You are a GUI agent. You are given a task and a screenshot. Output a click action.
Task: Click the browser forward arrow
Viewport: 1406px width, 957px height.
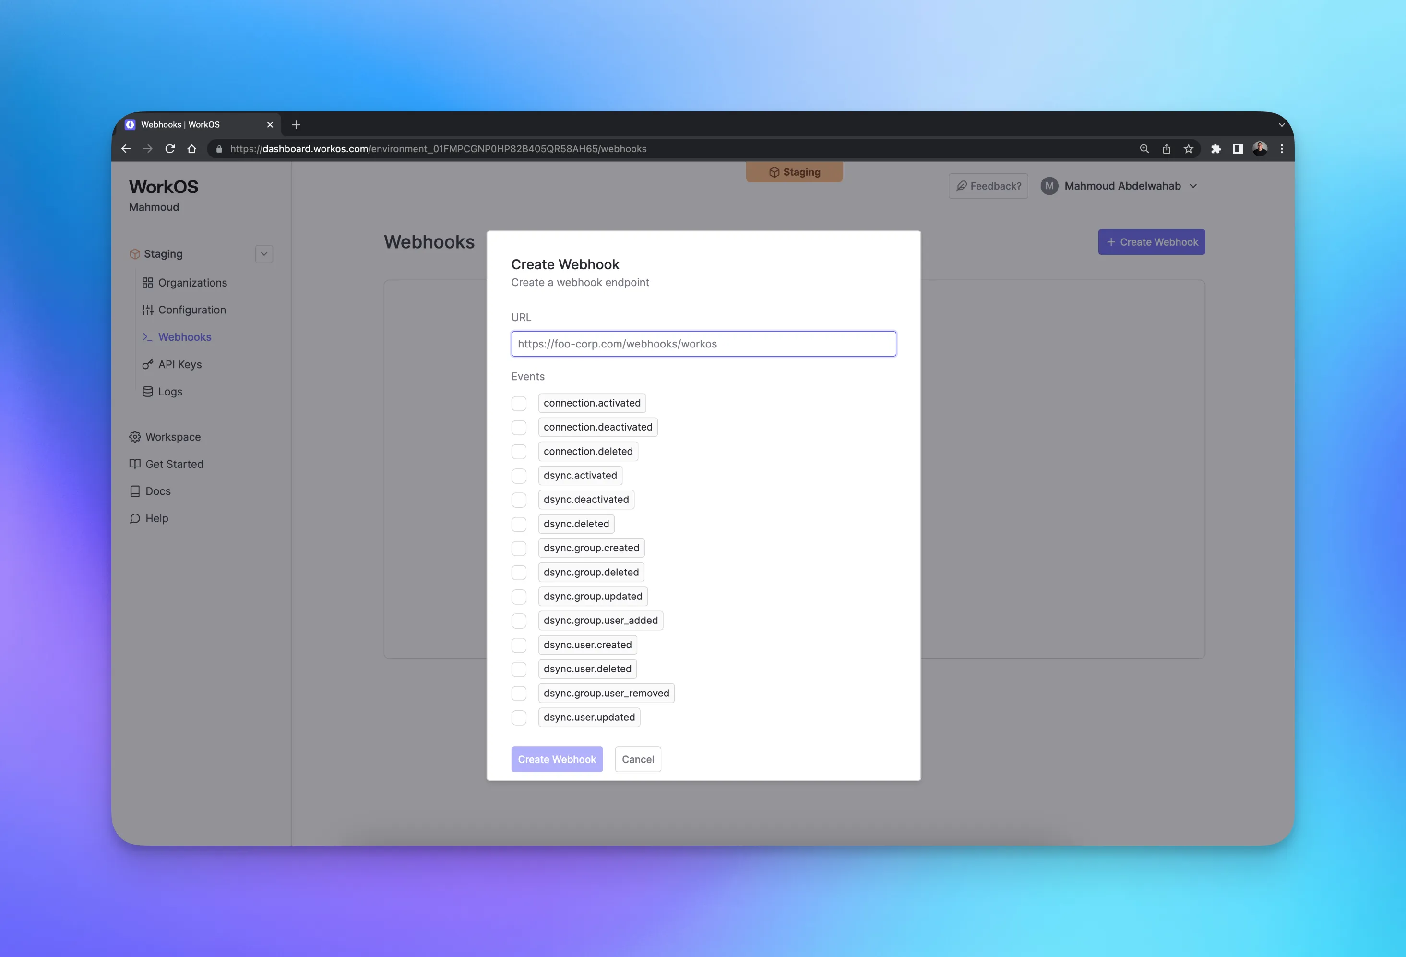[x=148, y=149]
